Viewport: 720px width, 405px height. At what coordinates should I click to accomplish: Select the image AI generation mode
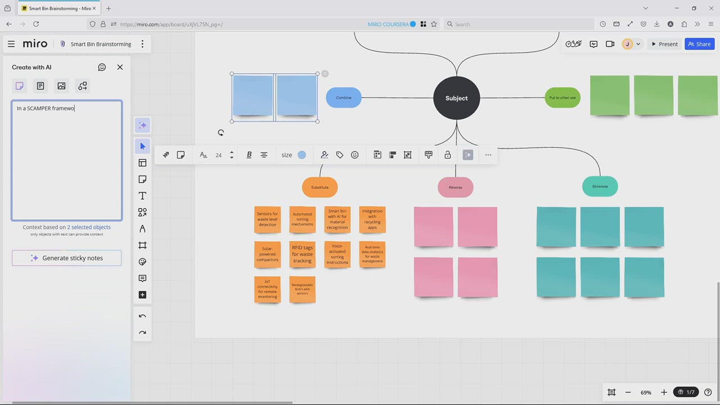click(x=61, y=86)
